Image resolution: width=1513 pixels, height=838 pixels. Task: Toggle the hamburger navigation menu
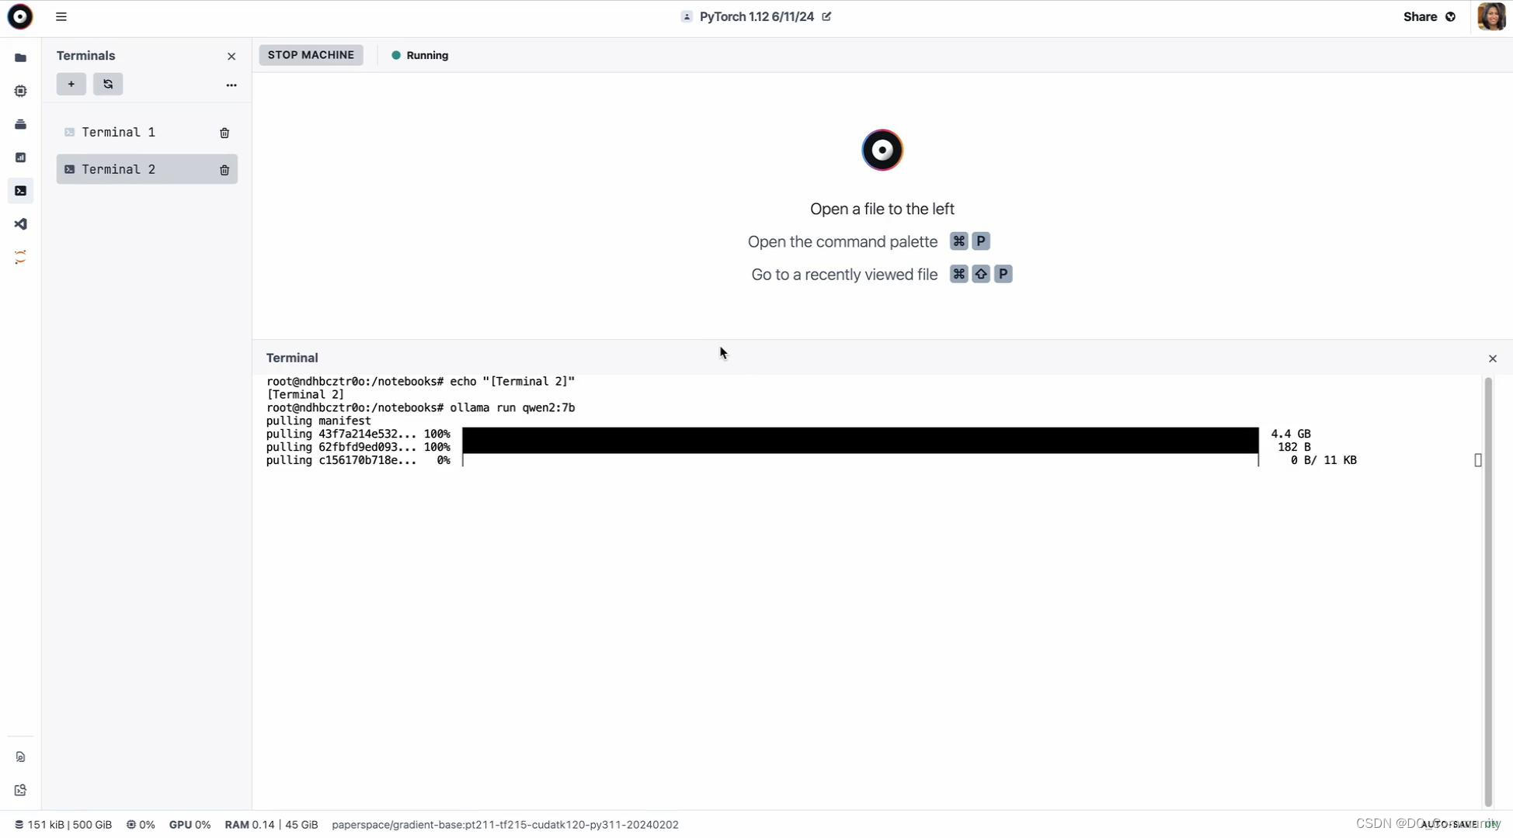pos(61,16)
